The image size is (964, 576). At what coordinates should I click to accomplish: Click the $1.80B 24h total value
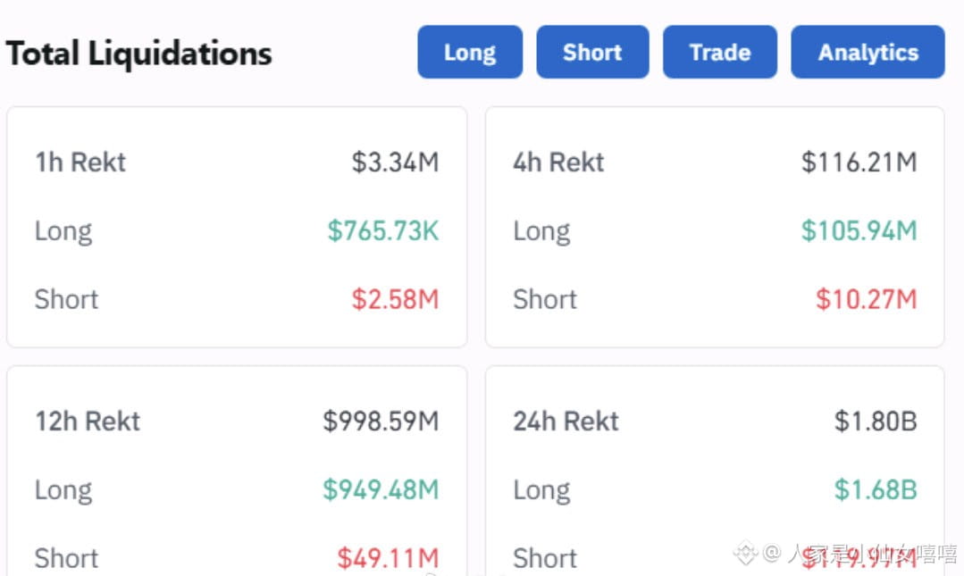pos(876,422)
